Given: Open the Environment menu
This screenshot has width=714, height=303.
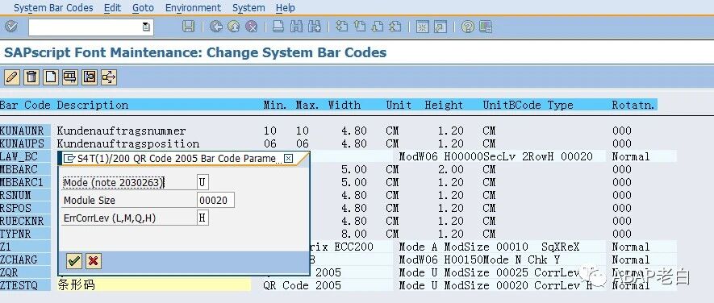Looking at the screenshot, I should (193, 8).
